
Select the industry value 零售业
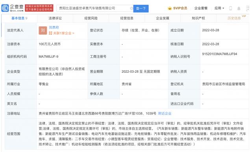[44, 84]
